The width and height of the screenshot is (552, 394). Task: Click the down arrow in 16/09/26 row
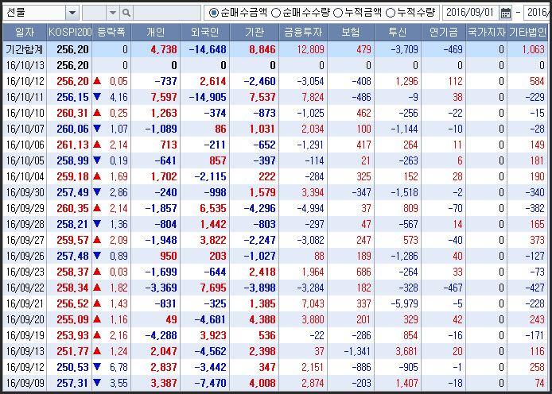point(97,256)
